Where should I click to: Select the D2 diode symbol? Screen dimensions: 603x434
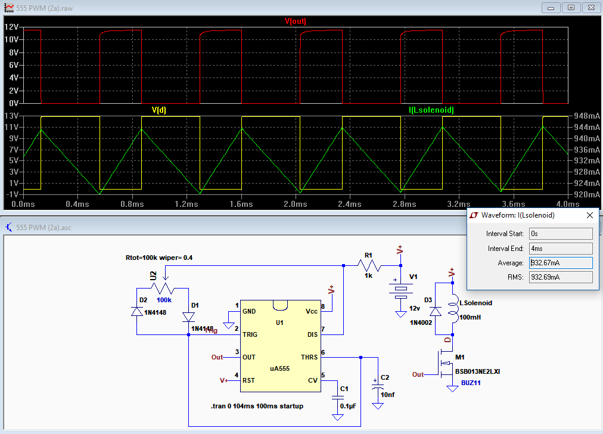pyautogui.click(x=137, y=311)
